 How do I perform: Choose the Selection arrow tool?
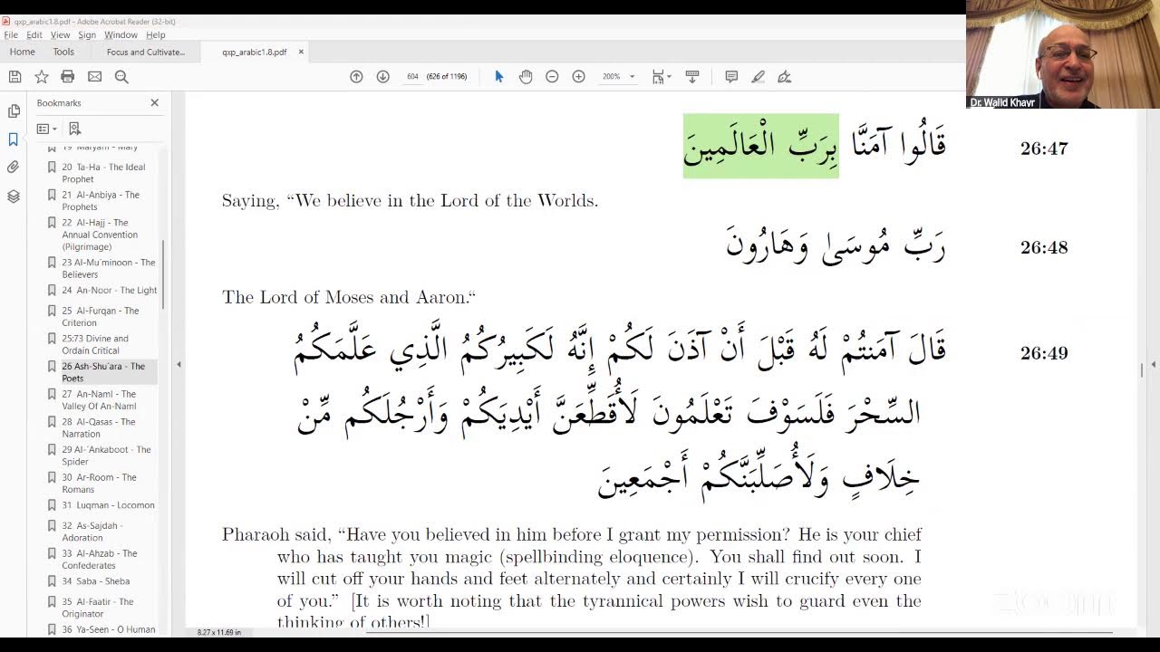coord(498,77)
